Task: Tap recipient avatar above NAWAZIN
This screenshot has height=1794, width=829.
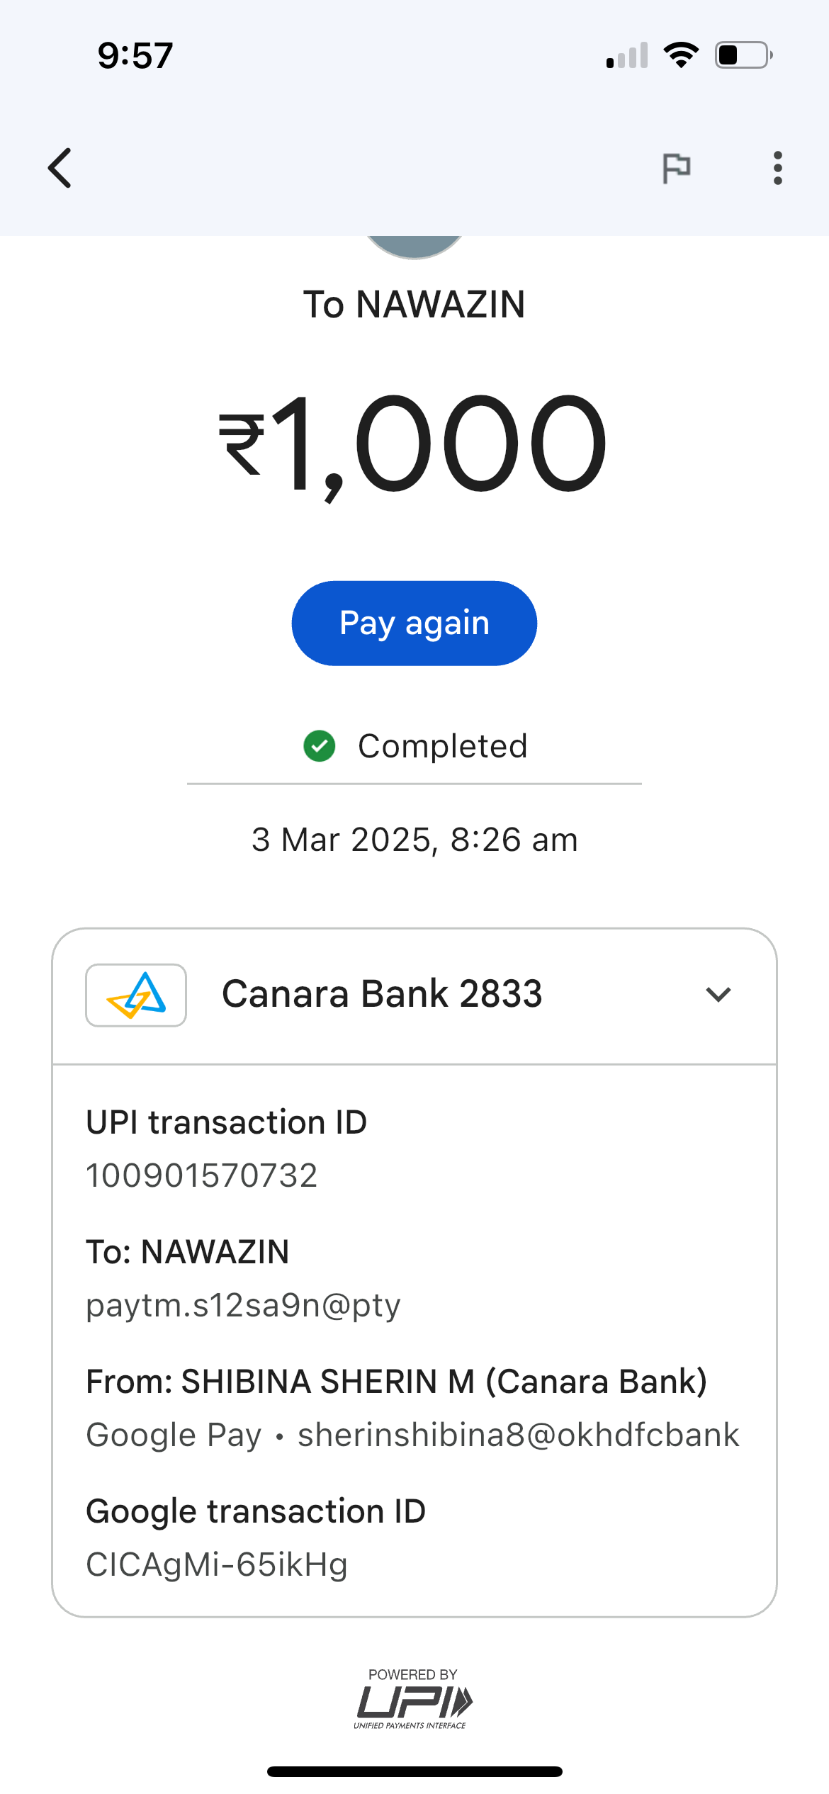Action: point(414,246)
